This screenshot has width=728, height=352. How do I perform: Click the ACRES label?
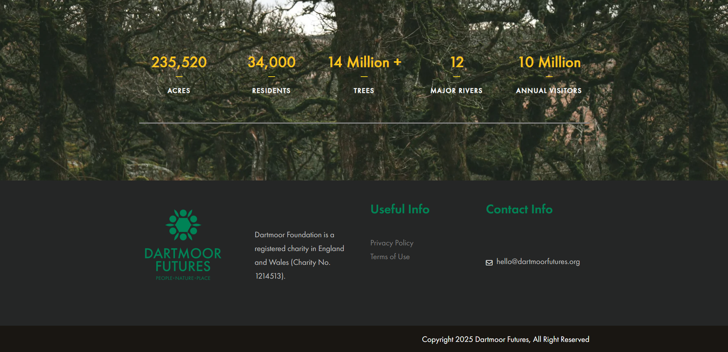[179, 91]
